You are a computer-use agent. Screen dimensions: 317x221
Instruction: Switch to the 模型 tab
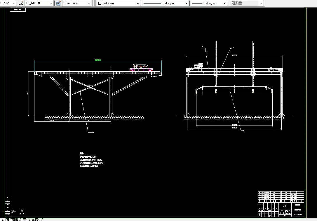[12, 220]
